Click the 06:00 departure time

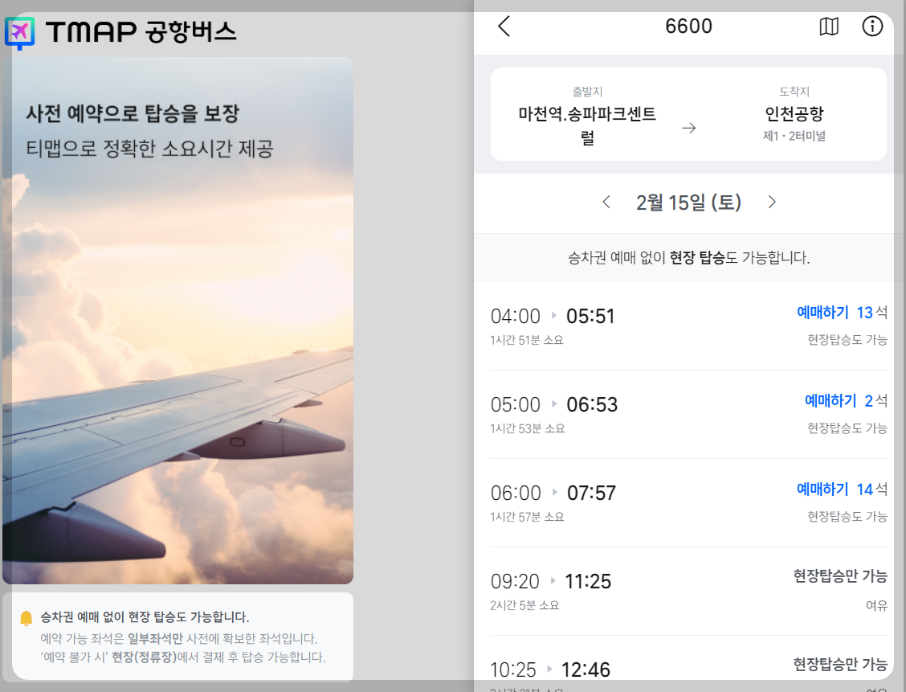[x=516, y=493]
